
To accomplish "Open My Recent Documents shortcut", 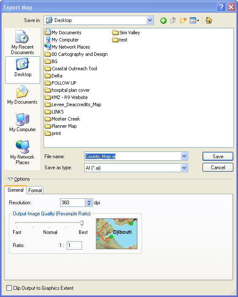I will (x=22, y=42).
